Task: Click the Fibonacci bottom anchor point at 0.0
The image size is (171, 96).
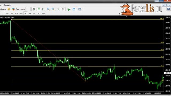Action: click(85, 81)
